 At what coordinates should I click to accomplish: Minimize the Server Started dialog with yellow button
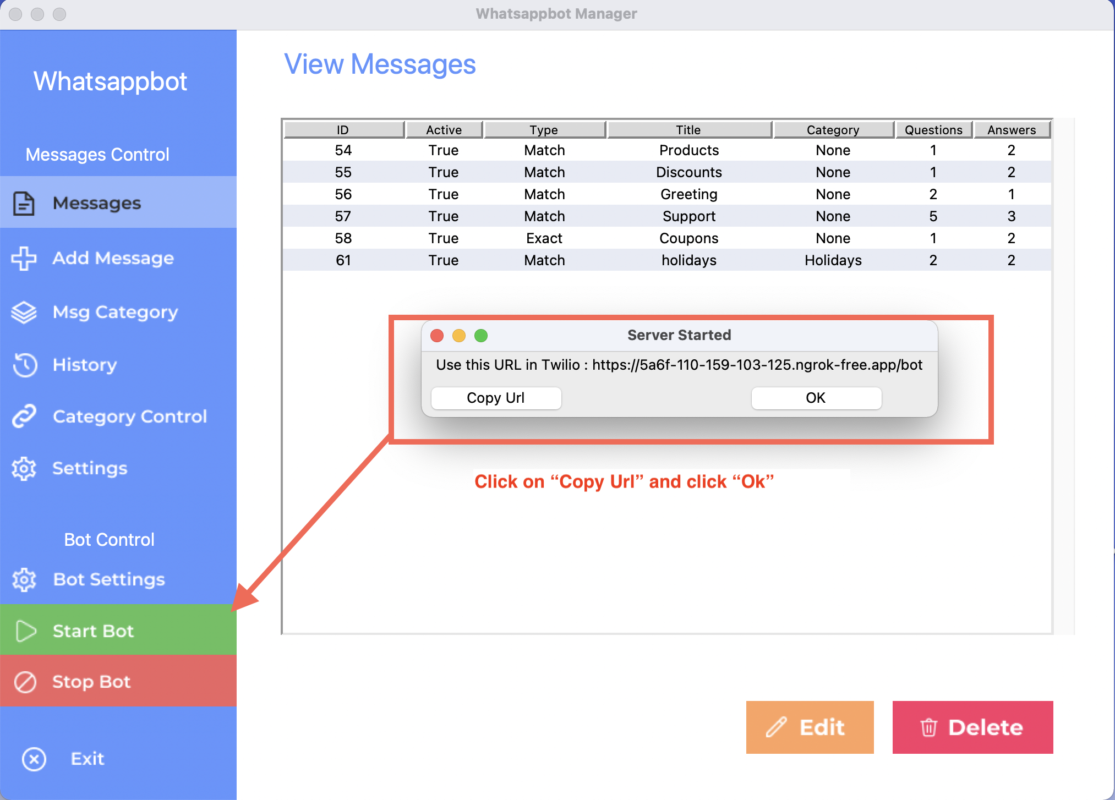point(459,336)
